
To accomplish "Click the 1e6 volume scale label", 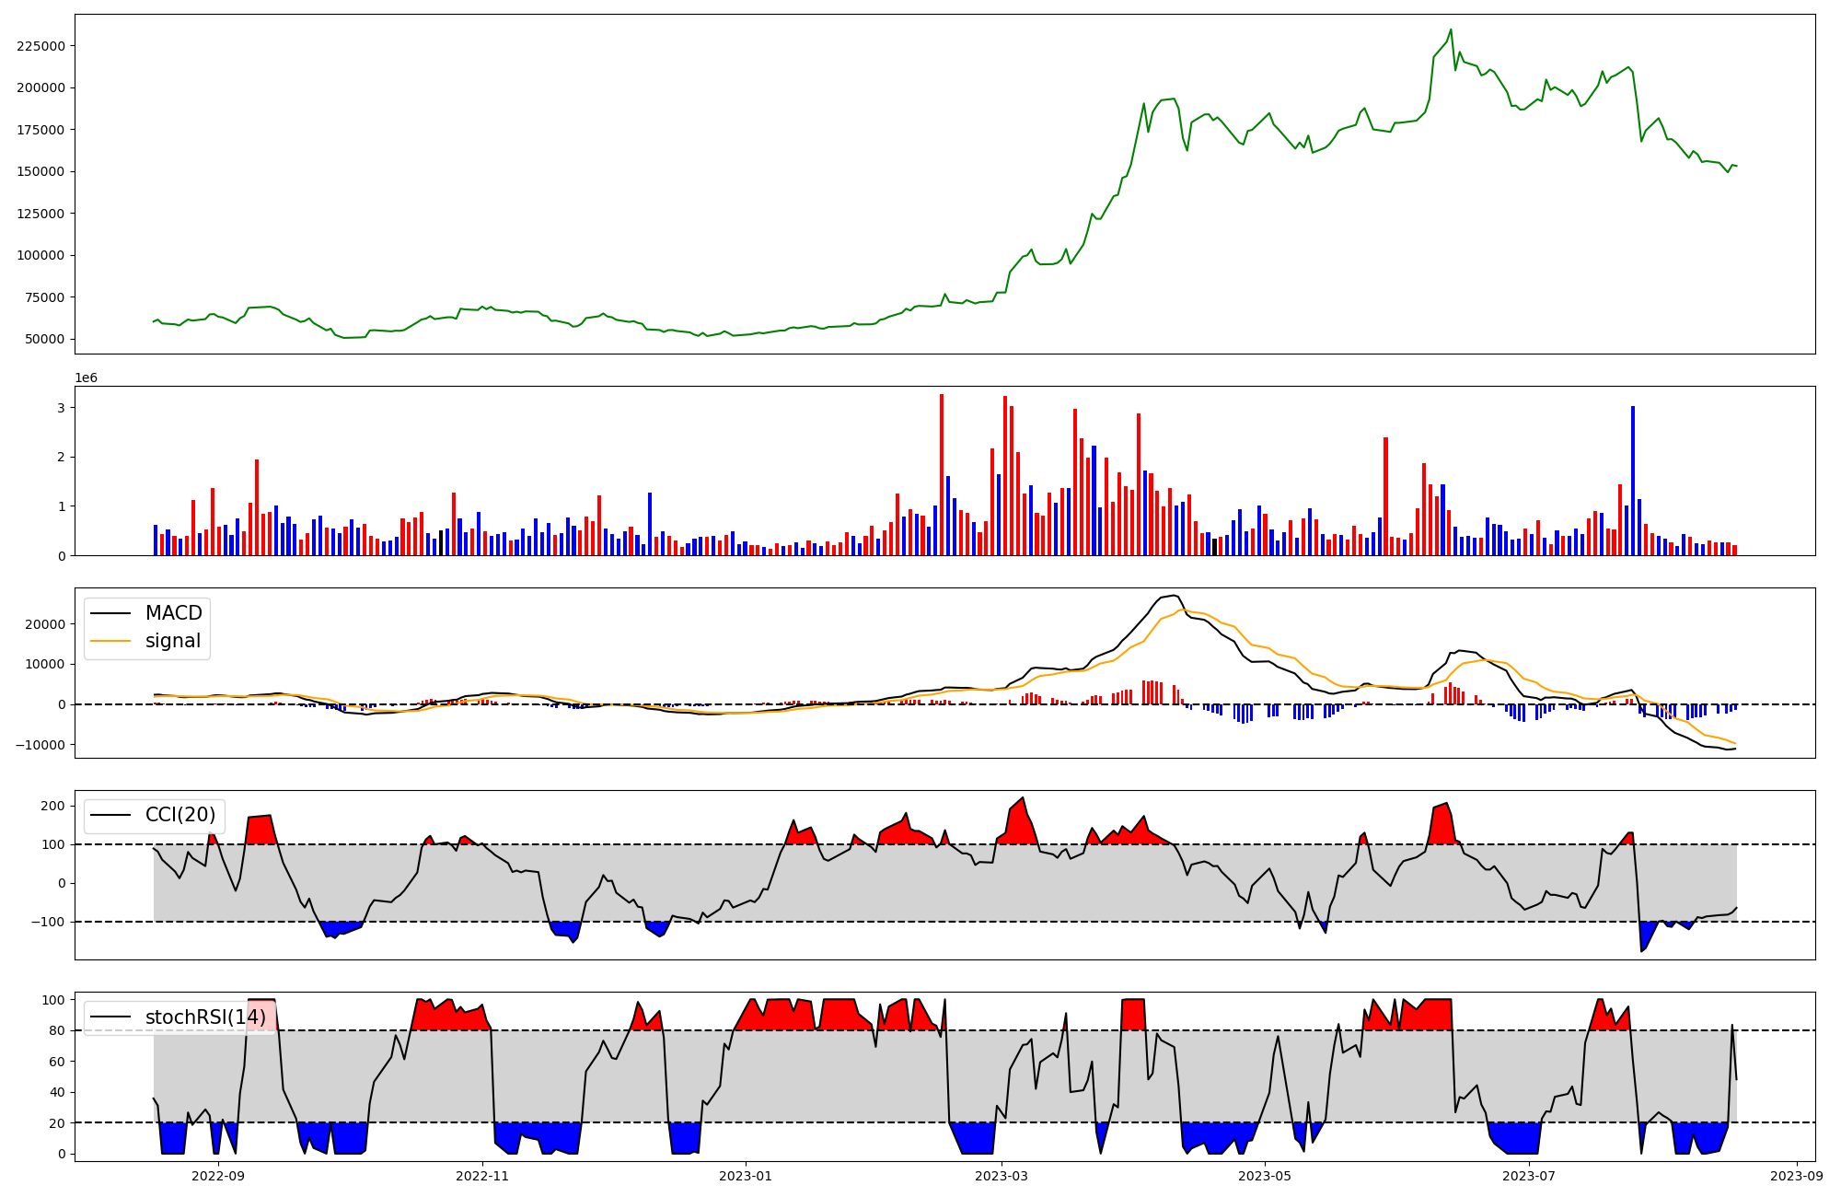I will 86,378.
